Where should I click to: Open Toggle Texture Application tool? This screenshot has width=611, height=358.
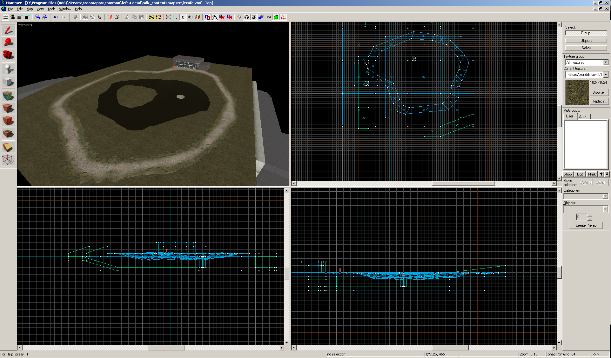8,95
